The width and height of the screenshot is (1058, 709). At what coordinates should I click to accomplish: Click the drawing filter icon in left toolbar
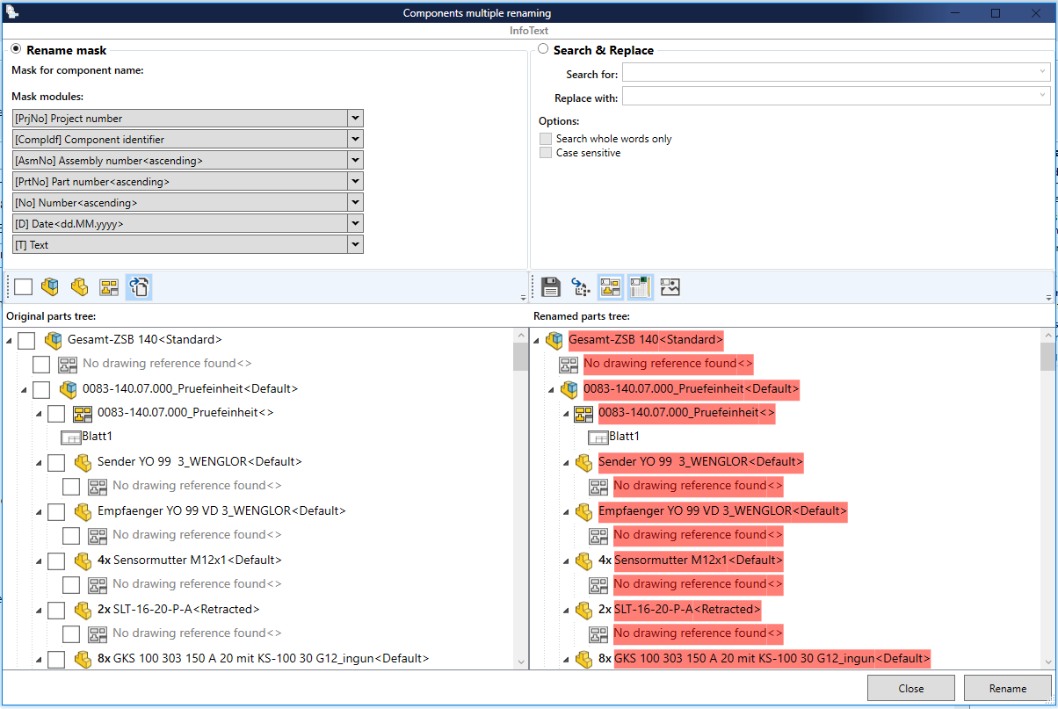pyautogui.click(x=109, y=286)
